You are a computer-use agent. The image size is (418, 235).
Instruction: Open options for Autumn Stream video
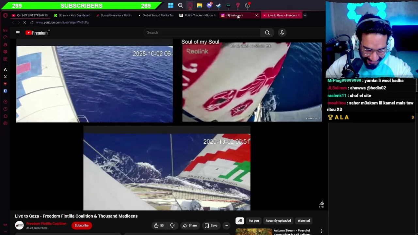321,231
